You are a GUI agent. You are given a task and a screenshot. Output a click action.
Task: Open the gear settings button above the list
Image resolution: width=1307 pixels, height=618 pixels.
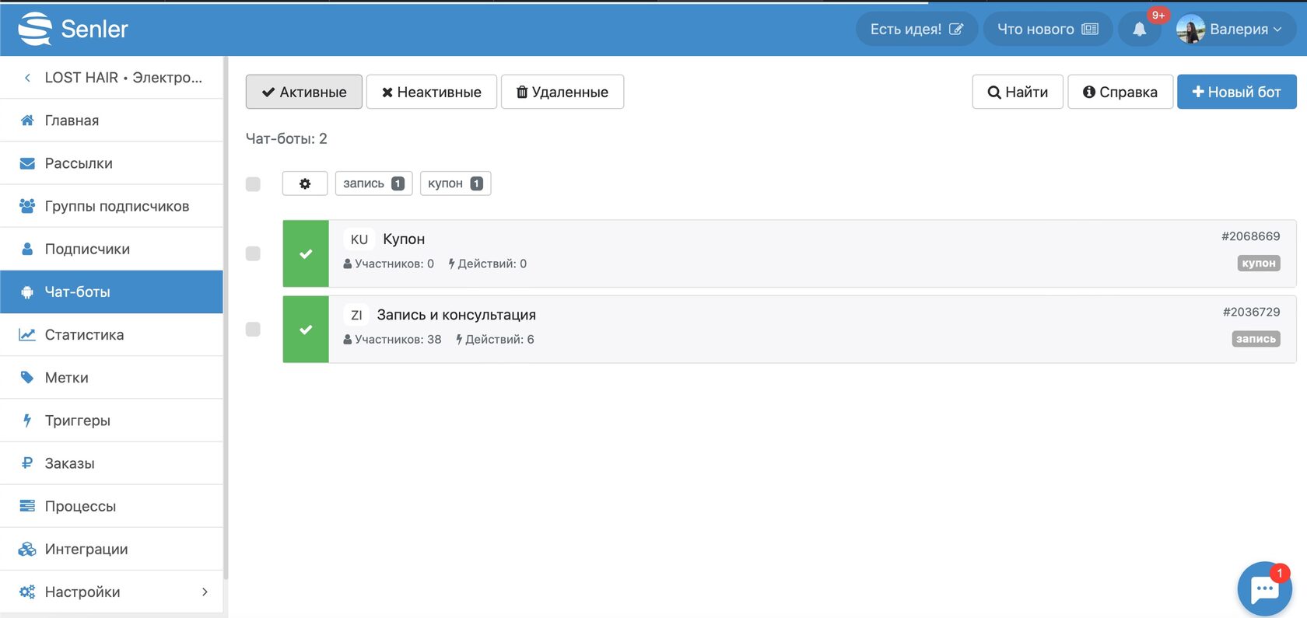coord(305,183)
